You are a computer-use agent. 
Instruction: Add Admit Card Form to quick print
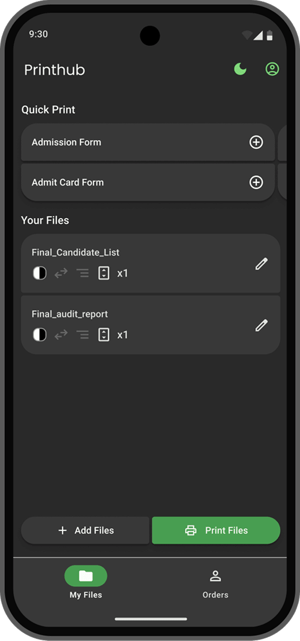[256, 182]
